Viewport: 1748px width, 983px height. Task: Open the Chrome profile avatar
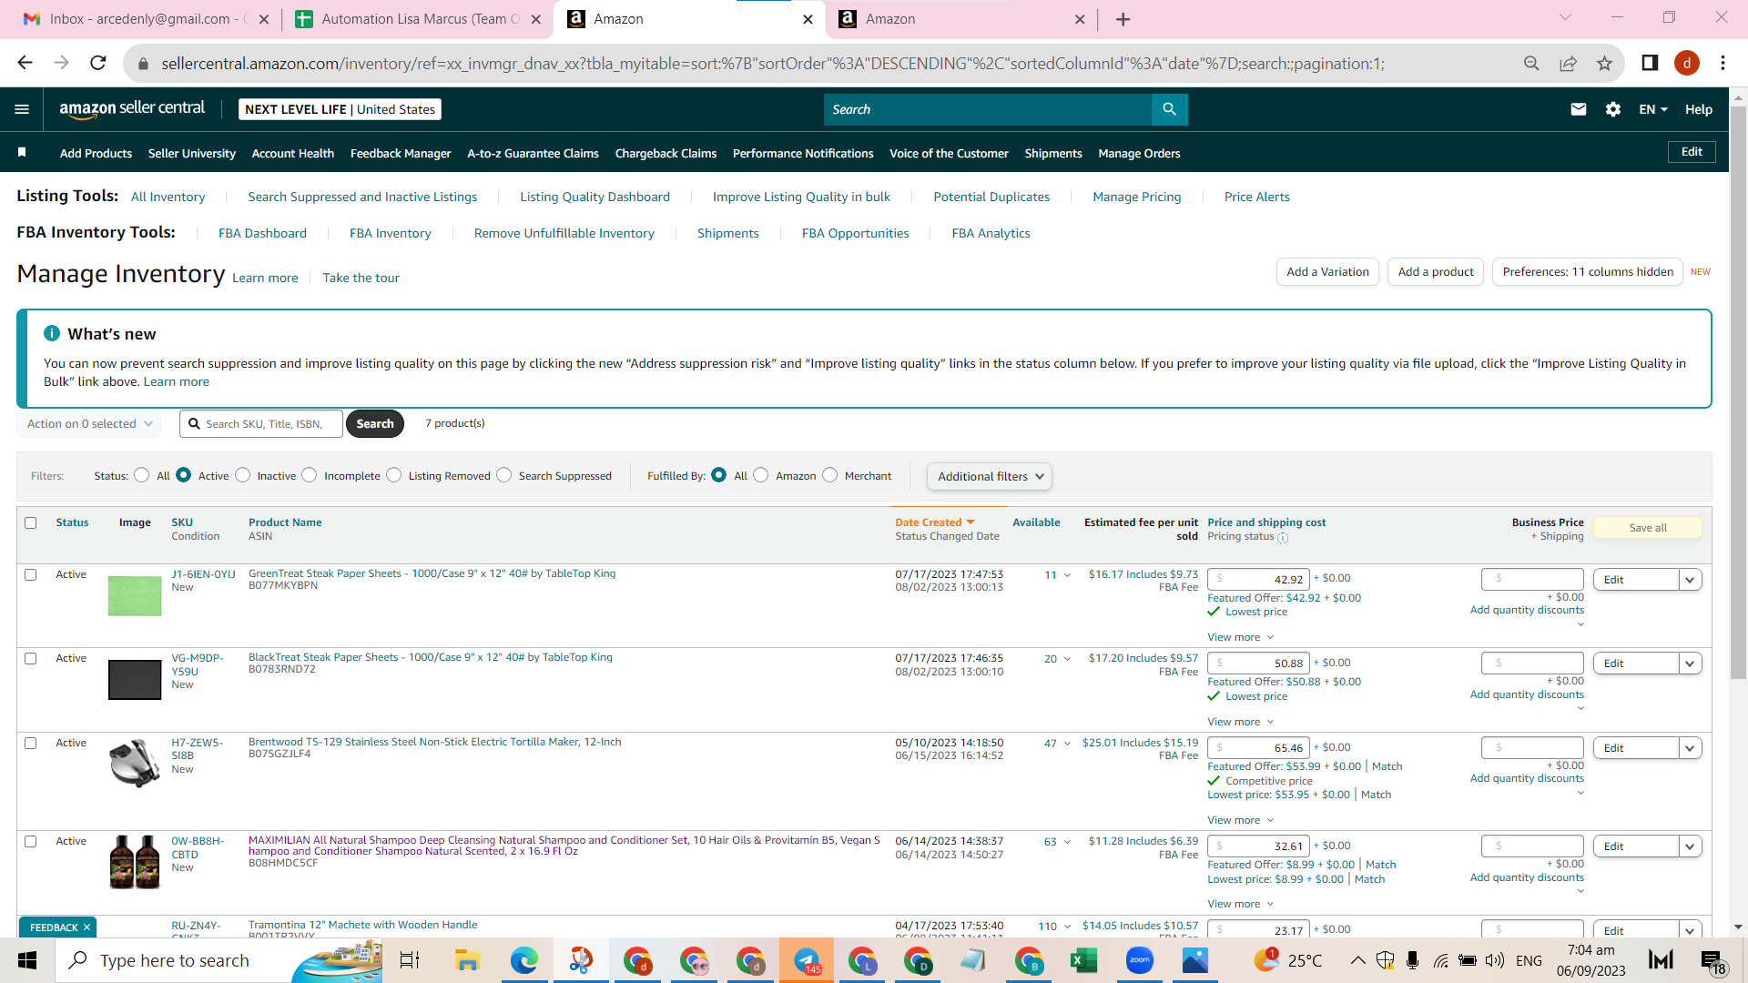click(x=1687, y=63)
